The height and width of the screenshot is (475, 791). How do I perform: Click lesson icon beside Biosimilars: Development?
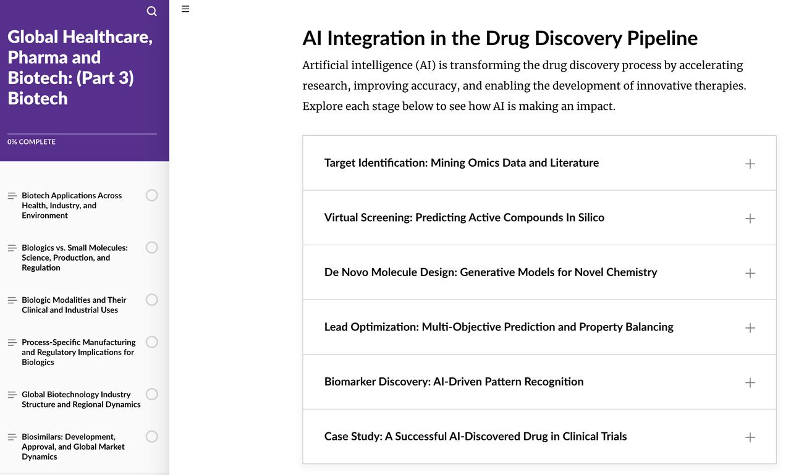click(x=12, y=437)
